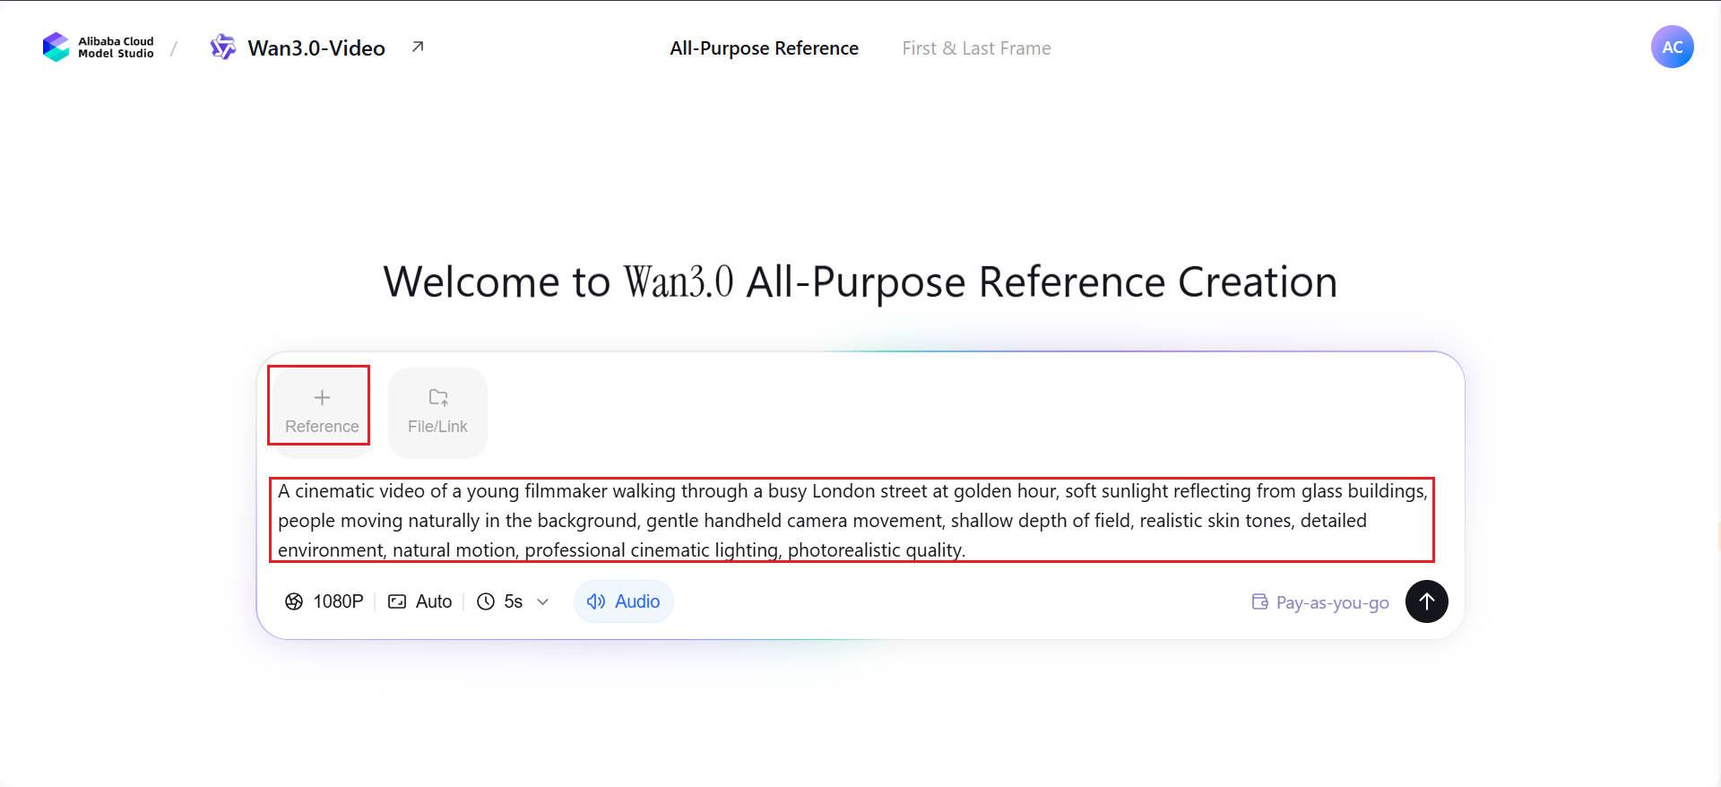This screenshot has width=1721, height=787.
Task: Upload via the File/Link button
Action: [437, 412]
